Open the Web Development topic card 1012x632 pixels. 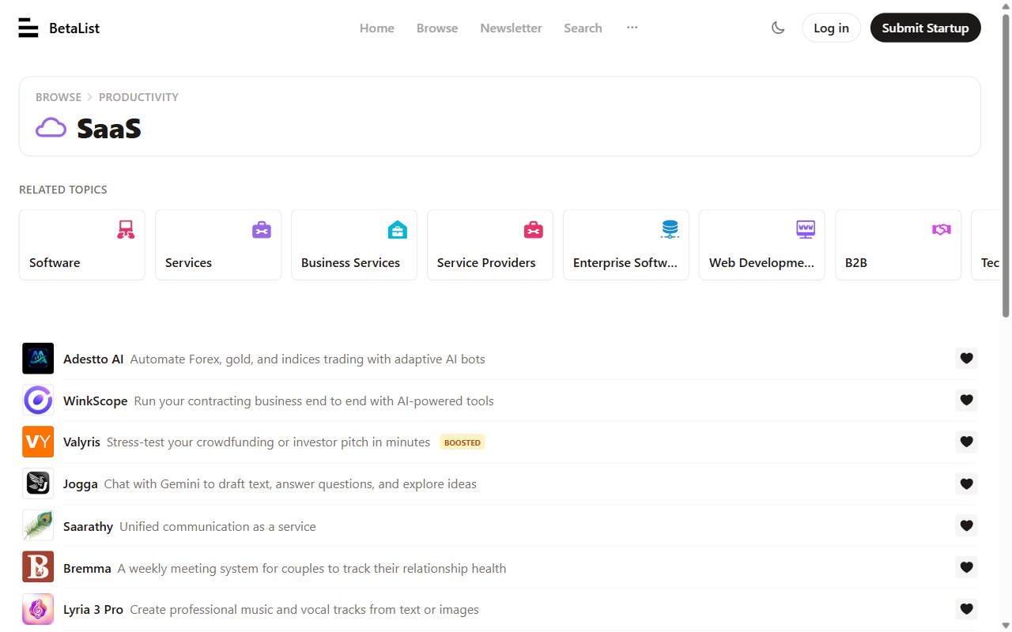click(x=762, y=245)
